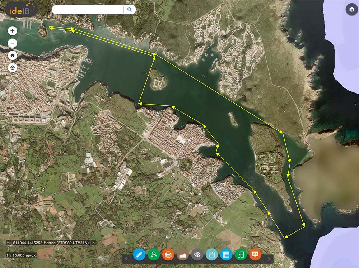This screenshot has width=359, height=268.
Task: Open the zoom-to-area magnifier tool
Action: point(153,255)
